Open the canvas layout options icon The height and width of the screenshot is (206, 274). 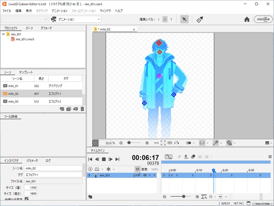pyautogui.click(x=267, y=143)
